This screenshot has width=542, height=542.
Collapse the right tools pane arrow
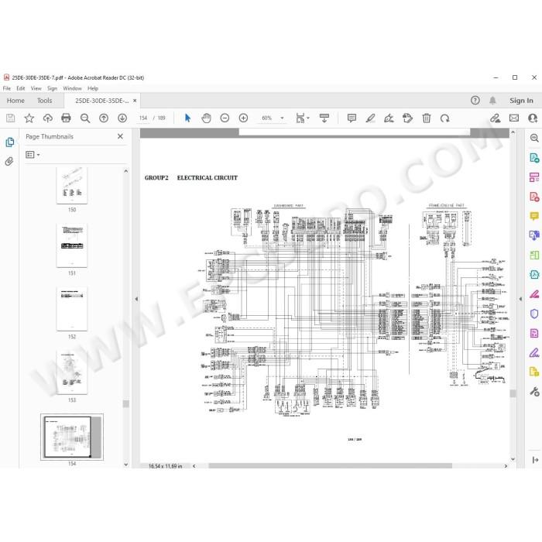[520, 299]
